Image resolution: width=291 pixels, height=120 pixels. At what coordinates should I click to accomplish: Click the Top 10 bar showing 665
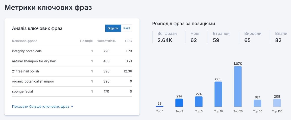coord(218,94)
